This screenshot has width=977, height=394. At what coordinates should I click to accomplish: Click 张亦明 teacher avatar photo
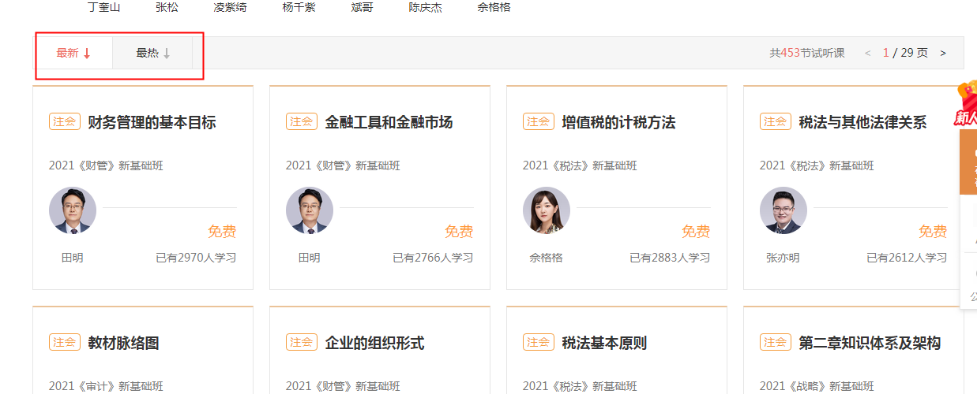click(x=783, y=210)
